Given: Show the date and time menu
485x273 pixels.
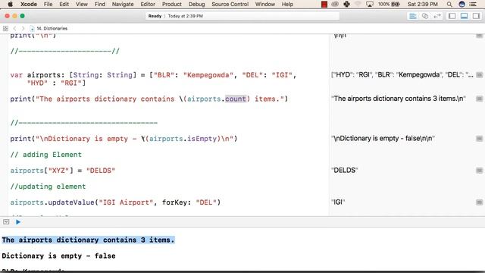Looking at the screenshot, I should click(x=423, y=4).
